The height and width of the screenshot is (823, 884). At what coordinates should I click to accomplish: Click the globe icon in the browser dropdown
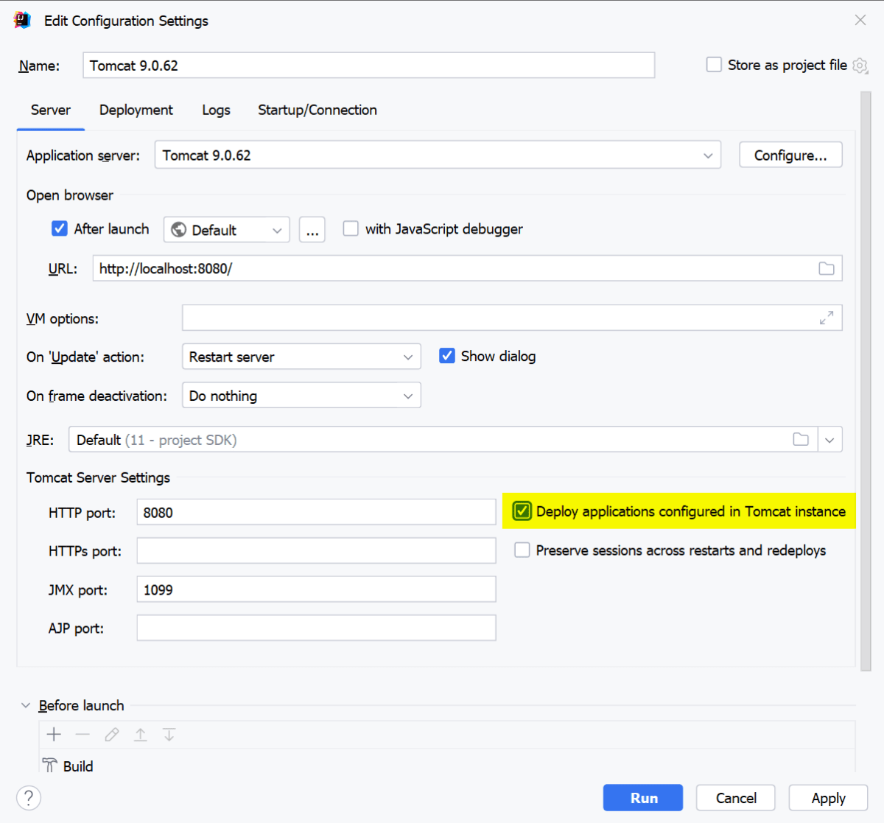click(x=178, y=230)
